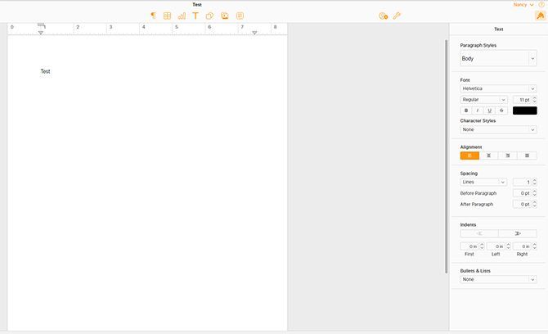Image resolution: width=548 pixels, height=334 pixels.
Task: Open the collaborate icon in toolbar
Action: click(x=383, y=16)
